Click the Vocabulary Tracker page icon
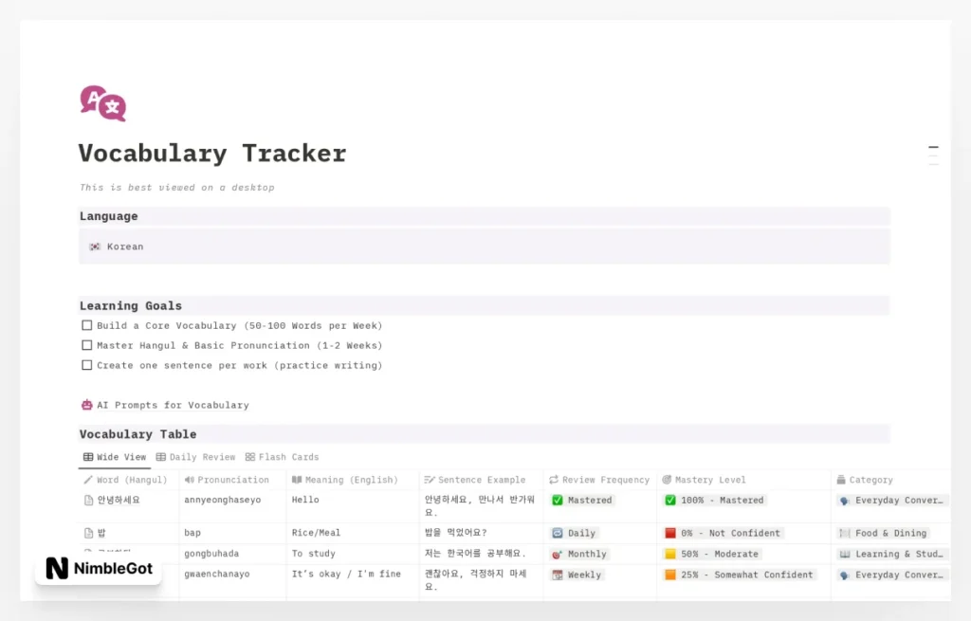The width and height of the screenshot is (971, 621). click(x=101, y=102)
